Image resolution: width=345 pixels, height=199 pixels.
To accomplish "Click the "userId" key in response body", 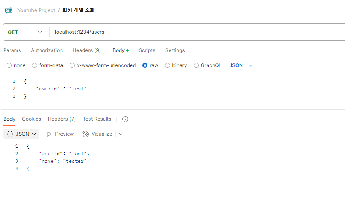I will coord(50,154).
